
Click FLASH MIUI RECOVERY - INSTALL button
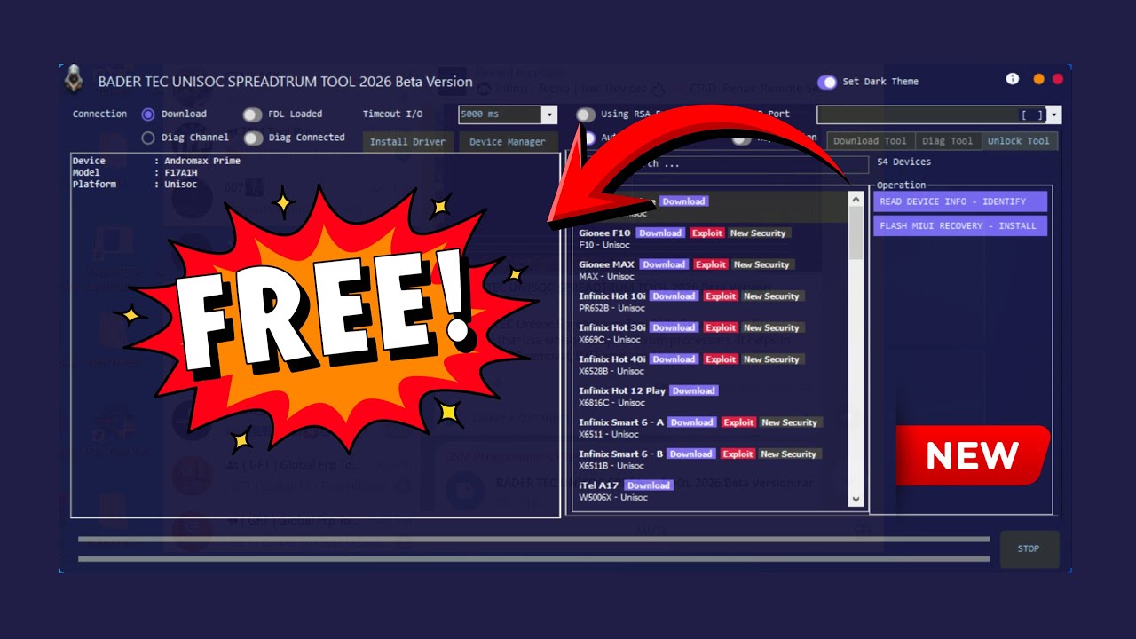(960, 226)
